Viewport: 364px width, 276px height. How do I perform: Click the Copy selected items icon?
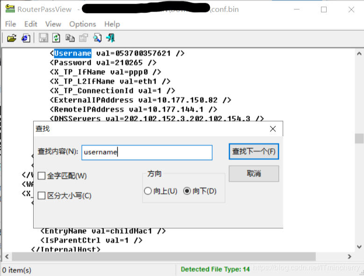pos(70,38)
